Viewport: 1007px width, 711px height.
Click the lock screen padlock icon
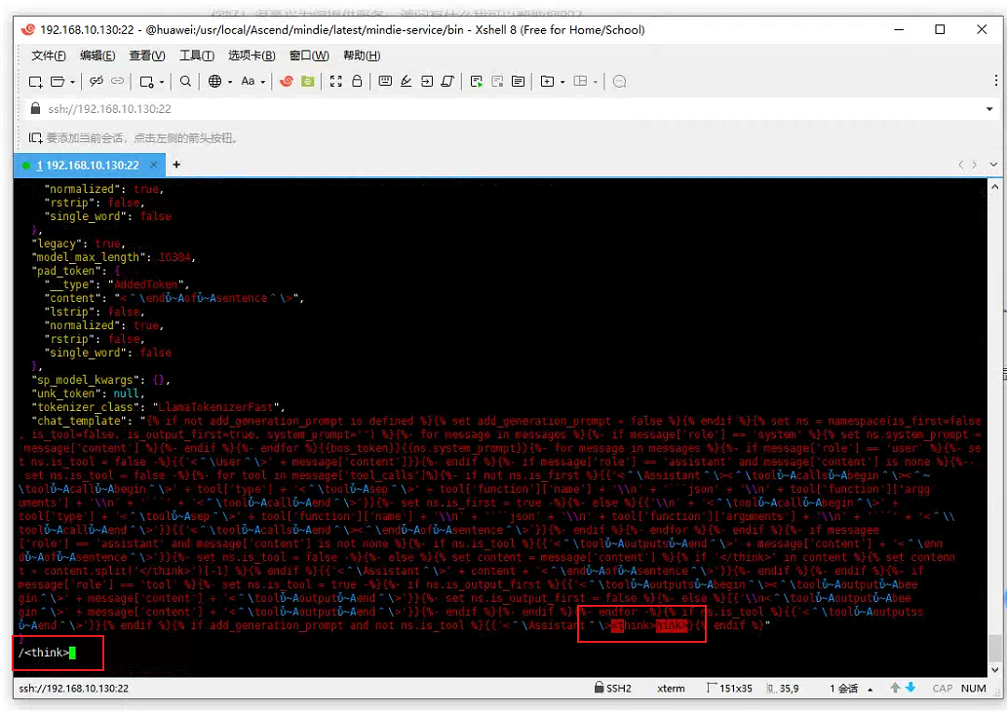[x=357, y=81]
